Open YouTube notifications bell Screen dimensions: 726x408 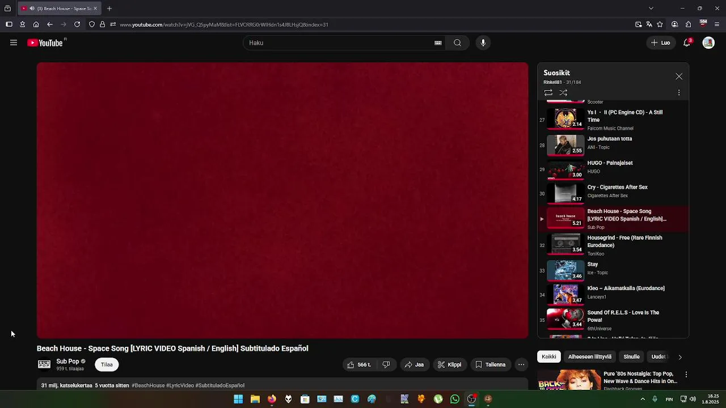tap(687, 42)
